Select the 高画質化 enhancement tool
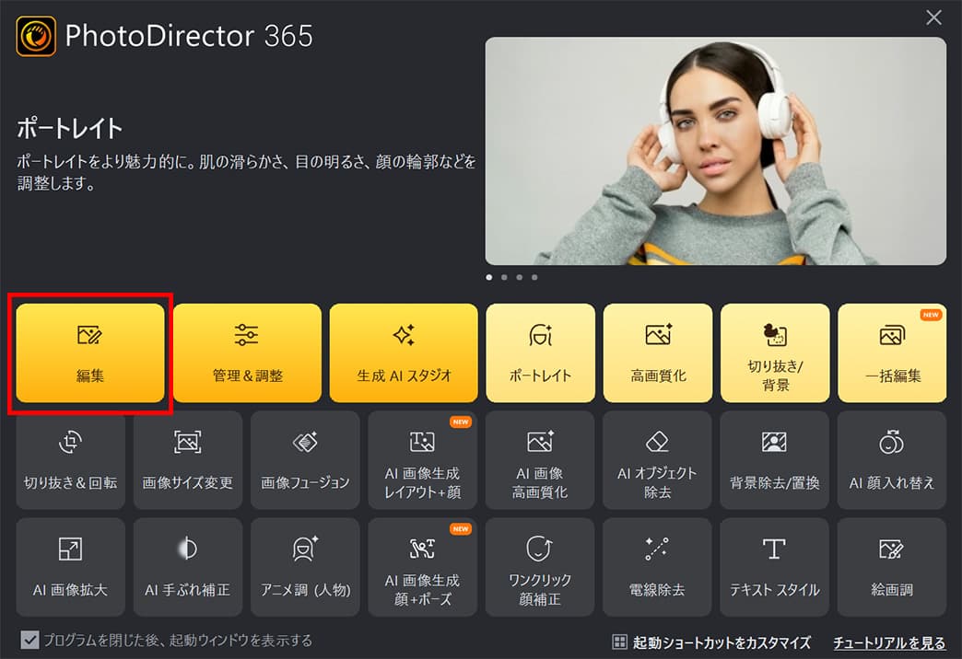 658,353
